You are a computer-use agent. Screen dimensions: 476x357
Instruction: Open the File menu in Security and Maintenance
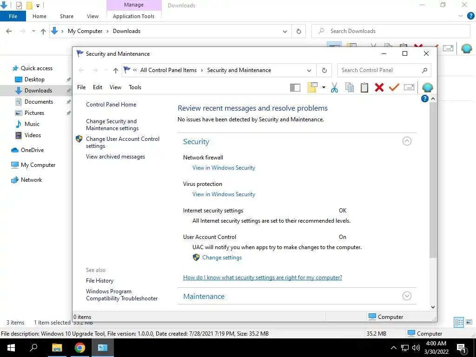pyautogui.click(x=81, y=87)
